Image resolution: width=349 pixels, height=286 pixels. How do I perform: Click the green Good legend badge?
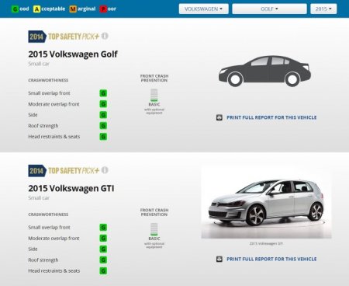15,9
